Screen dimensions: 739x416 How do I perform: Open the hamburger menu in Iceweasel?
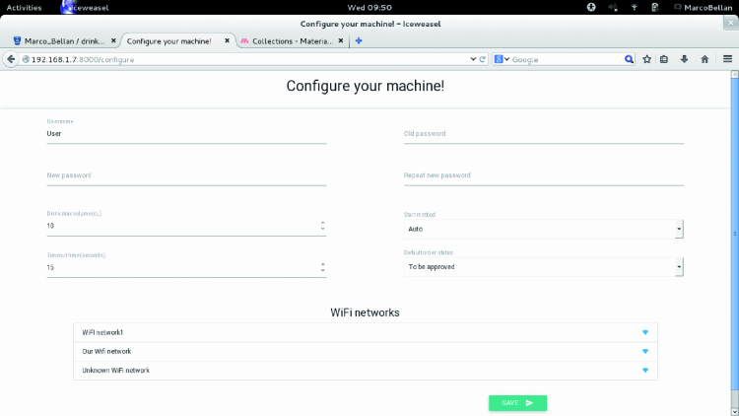coord(727,59)
